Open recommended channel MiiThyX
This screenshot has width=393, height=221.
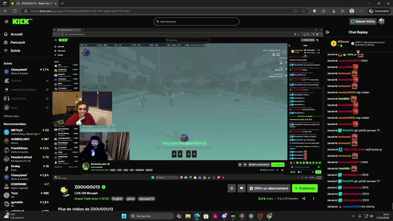point(26,132)
